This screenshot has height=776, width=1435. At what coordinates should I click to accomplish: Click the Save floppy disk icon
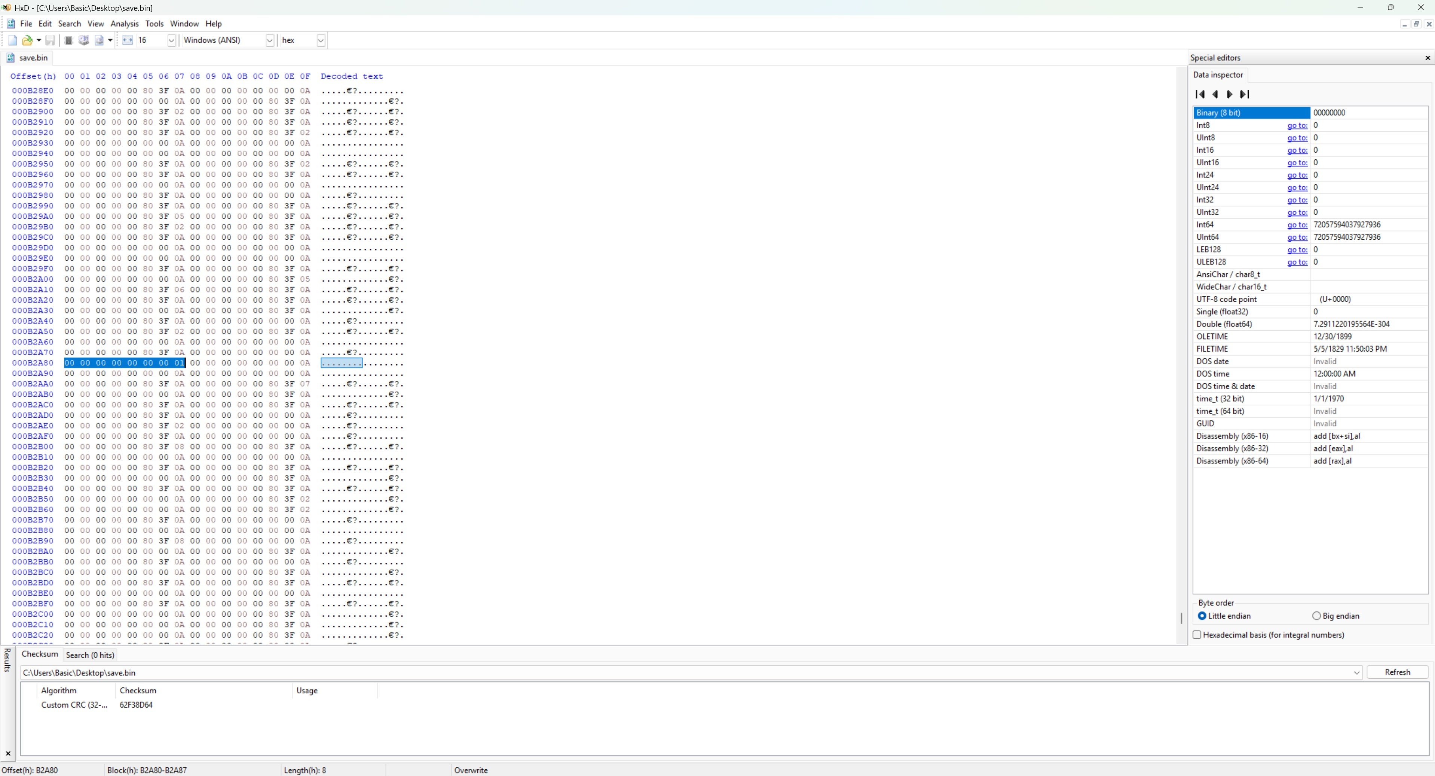pyautogui.click(x=50, y=40)
